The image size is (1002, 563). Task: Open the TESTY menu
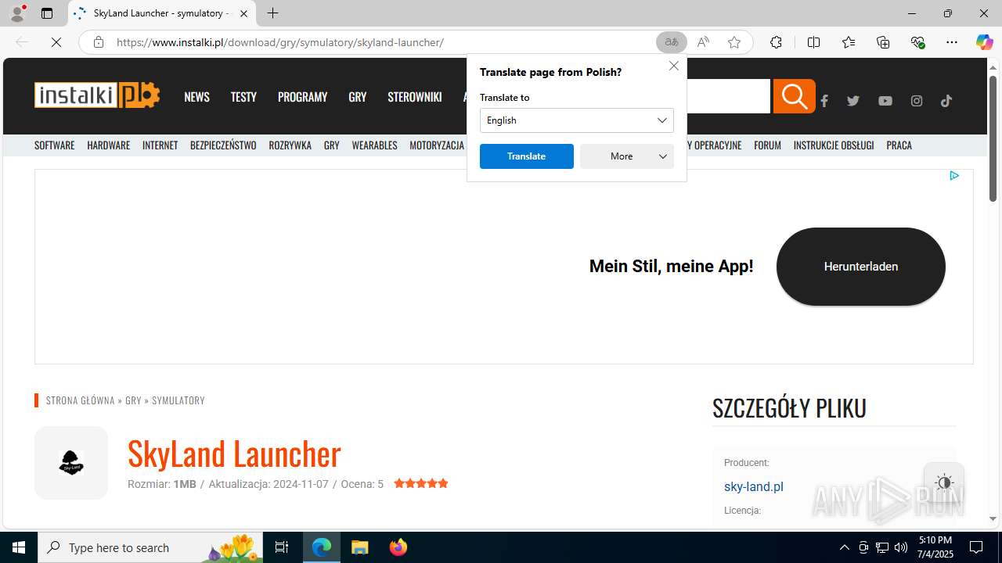pos(243,97)
